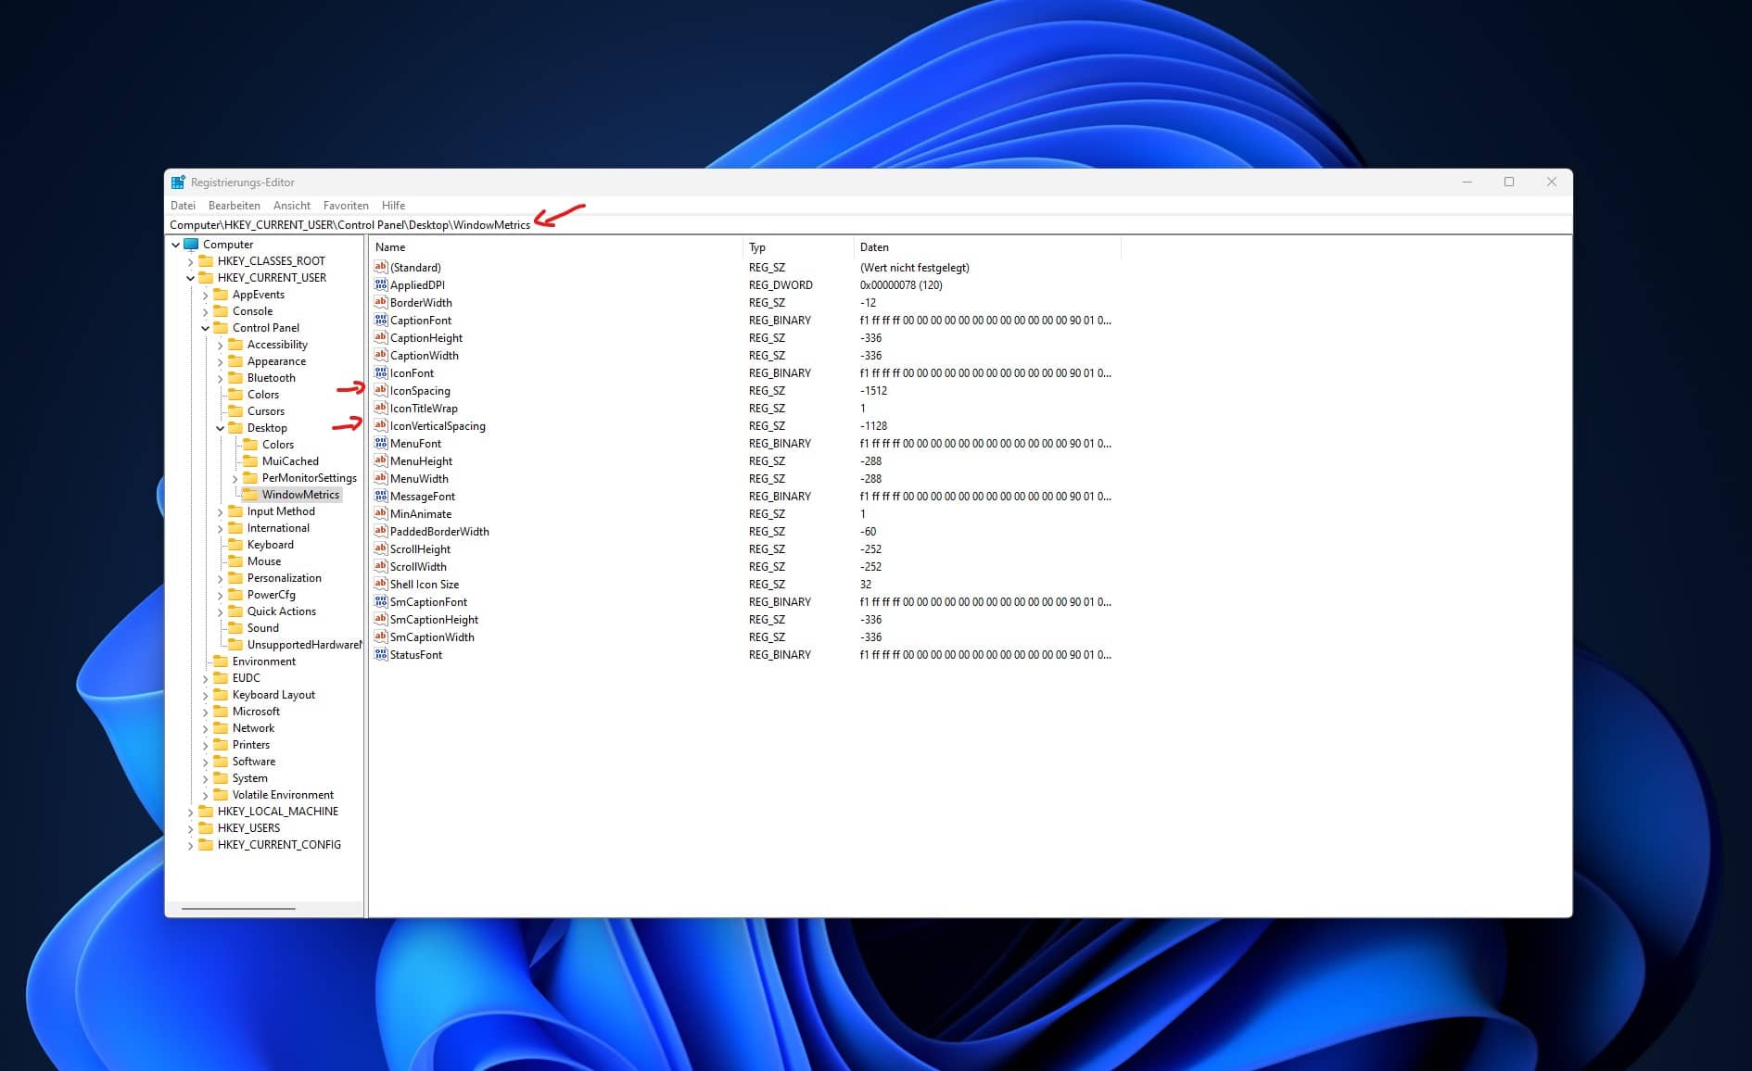Click the Shell Icon Size value icon
This screenshot has width=1752, height=1071.
click(380, 584)
